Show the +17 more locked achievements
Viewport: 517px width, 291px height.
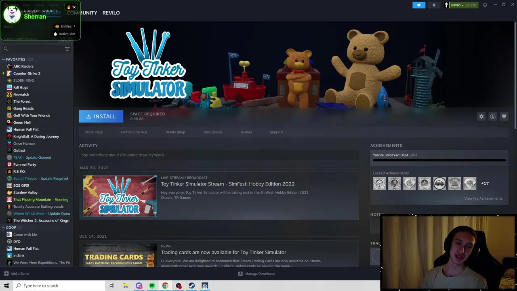[x=485, y=183]
